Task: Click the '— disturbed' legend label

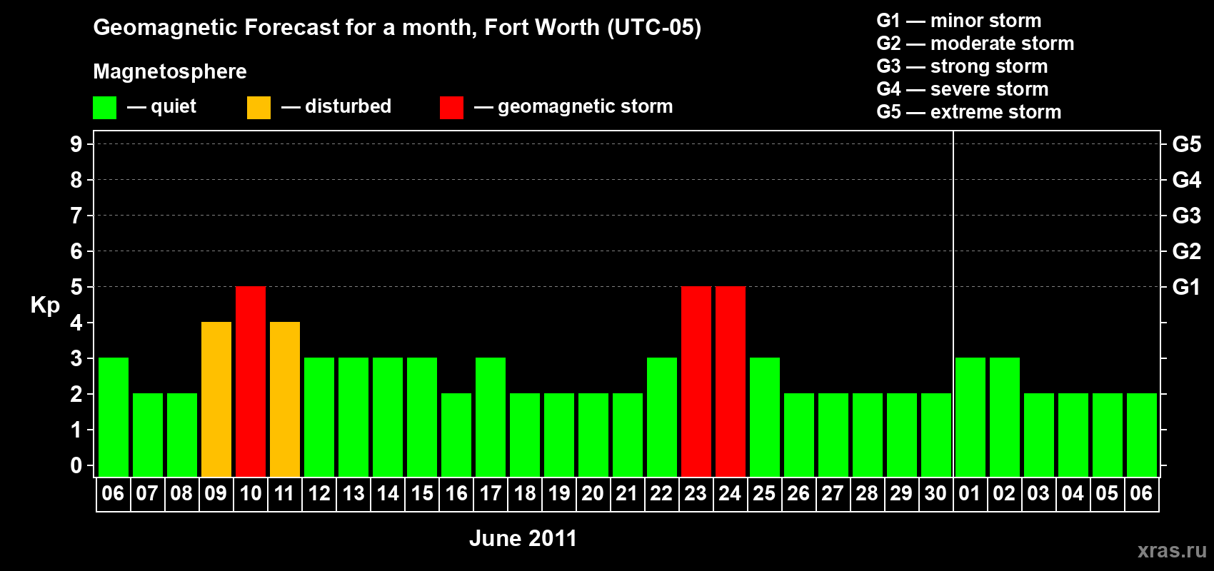Action: click(x=336, y=106)
